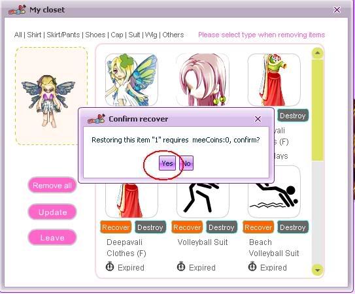
Task: Select the pink wig thumbnail
Action: point(203,80)
